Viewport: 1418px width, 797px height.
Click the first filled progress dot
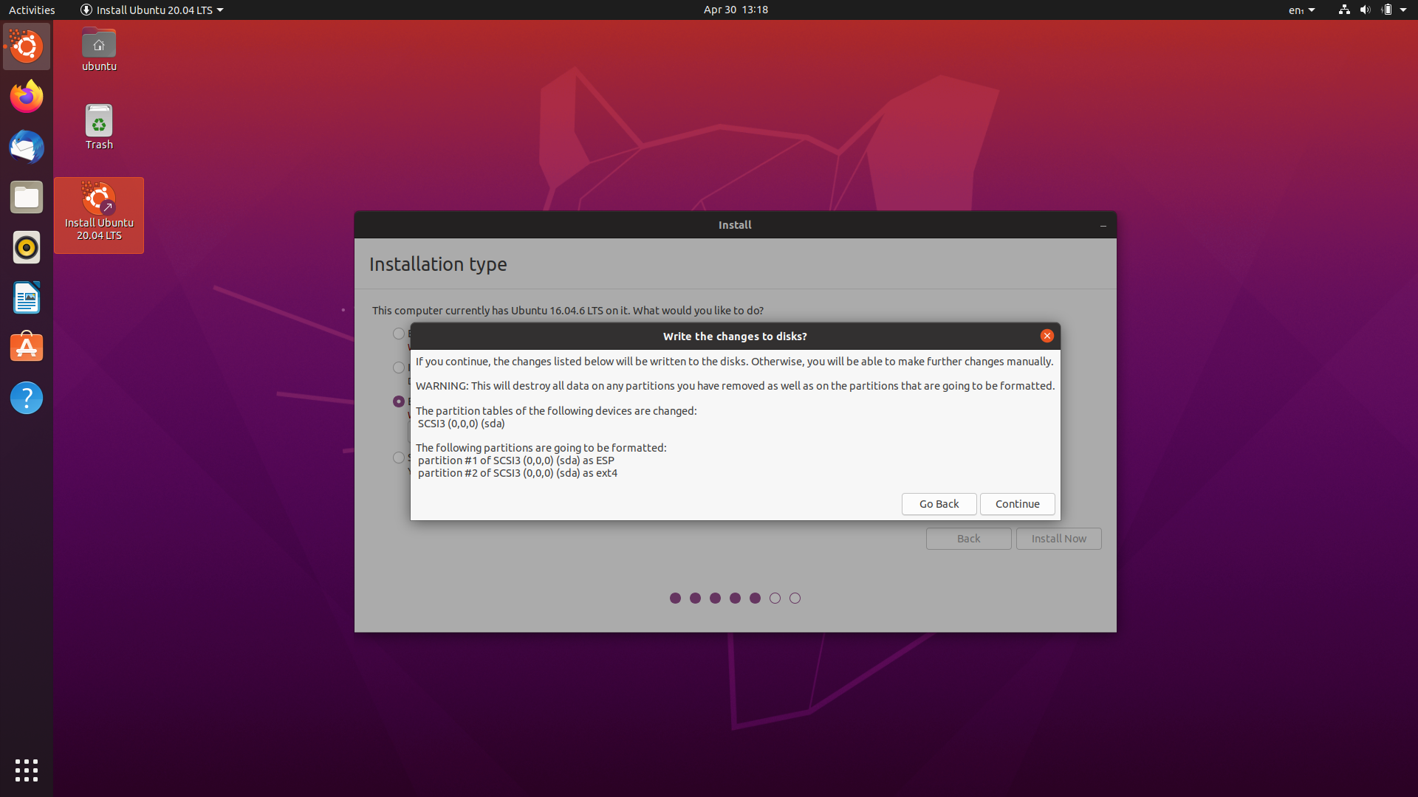[675, 598]
